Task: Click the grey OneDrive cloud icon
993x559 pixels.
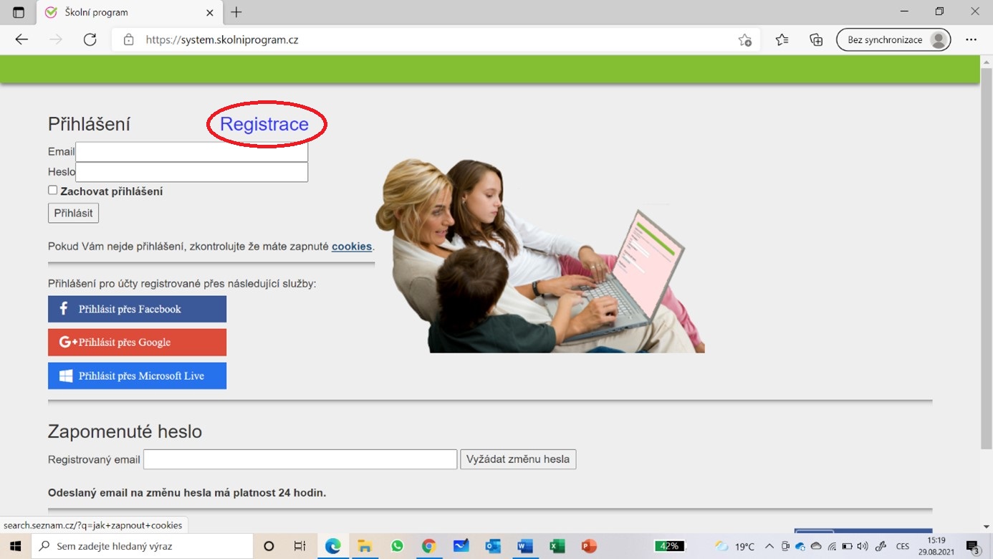Action: [816, 546]
